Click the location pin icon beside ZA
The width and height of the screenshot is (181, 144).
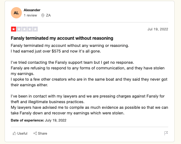point(43,15)
